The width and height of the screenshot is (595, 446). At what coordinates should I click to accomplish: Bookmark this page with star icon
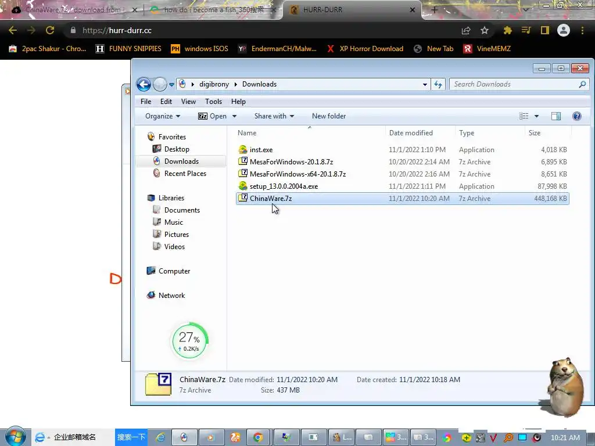[x=484, y=30]
